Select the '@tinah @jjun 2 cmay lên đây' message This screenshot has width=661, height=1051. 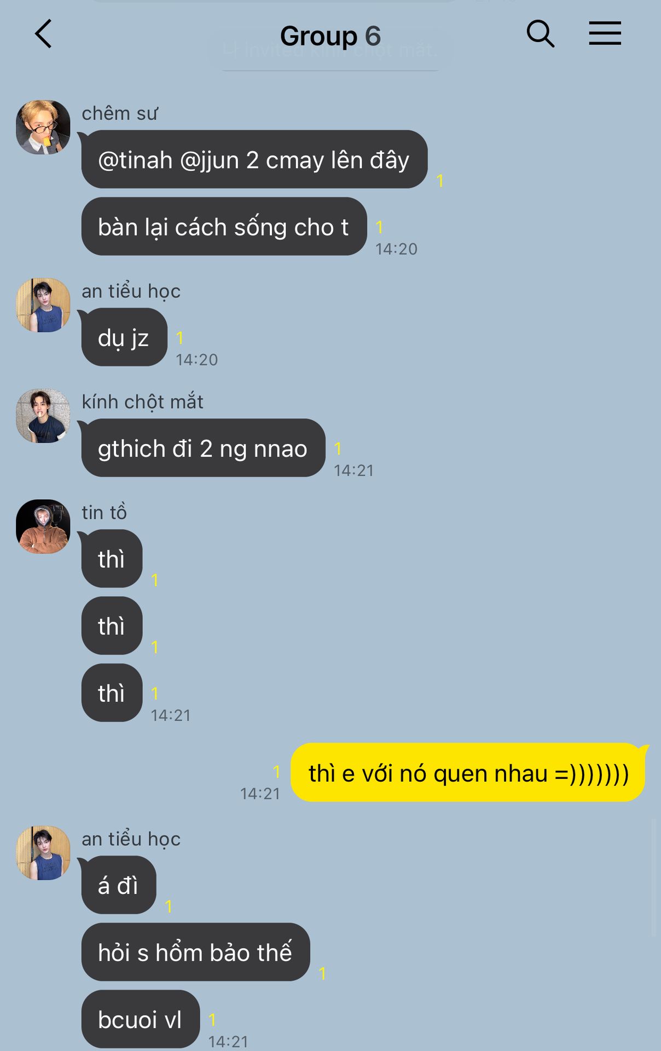click(x=254, y=159)
